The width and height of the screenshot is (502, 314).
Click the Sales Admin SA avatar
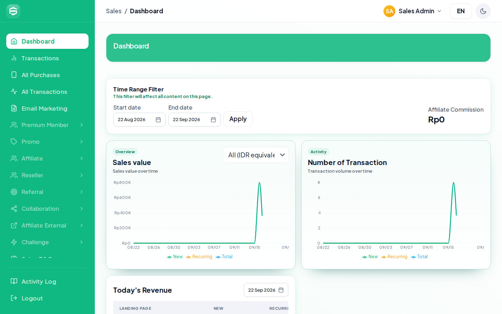(x=389, y=11)
